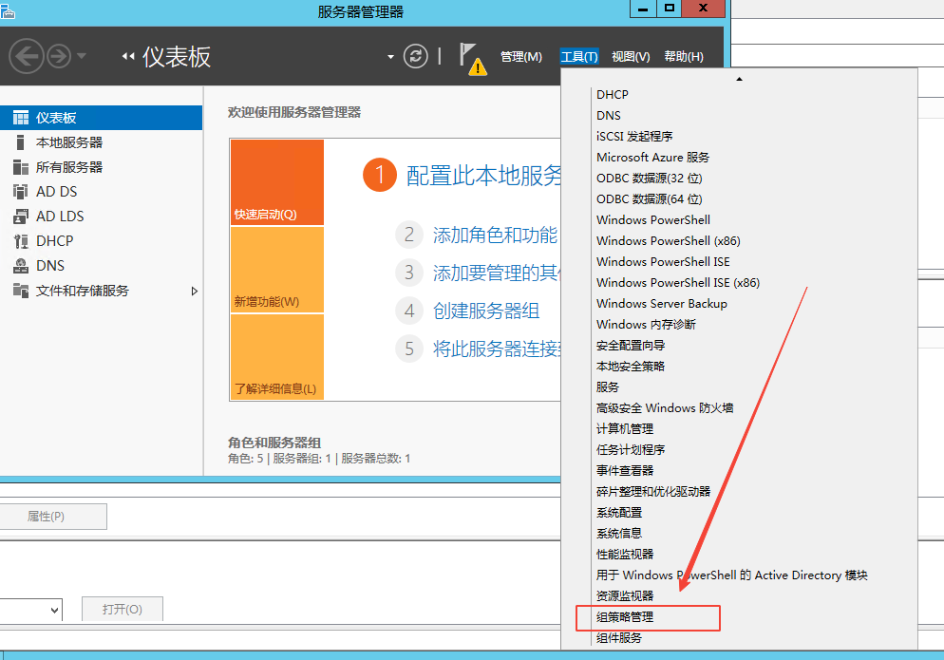Select the 新增功能(W) tile
944x660 pixels.
(x=277, y=270)
